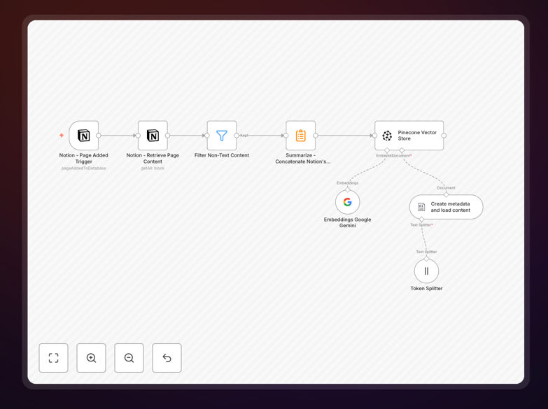The image size is (548, 409).
Task: Click the output connector of Notion Trigger node
Action: point(99,136)
